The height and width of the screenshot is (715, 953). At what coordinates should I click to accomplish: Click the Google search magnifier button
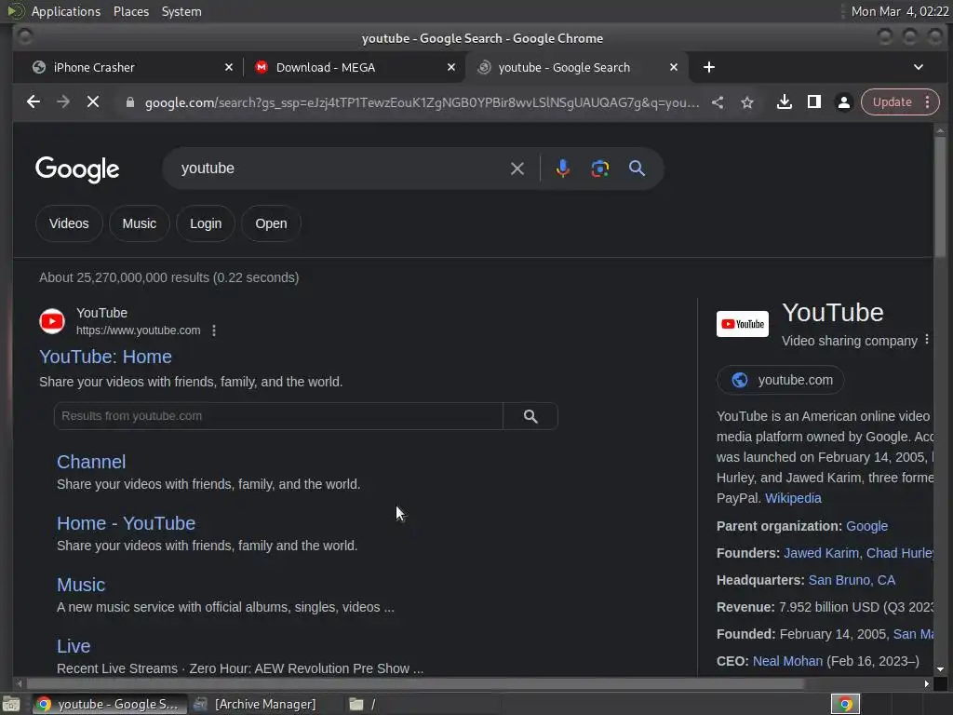(x=637, y=169)
